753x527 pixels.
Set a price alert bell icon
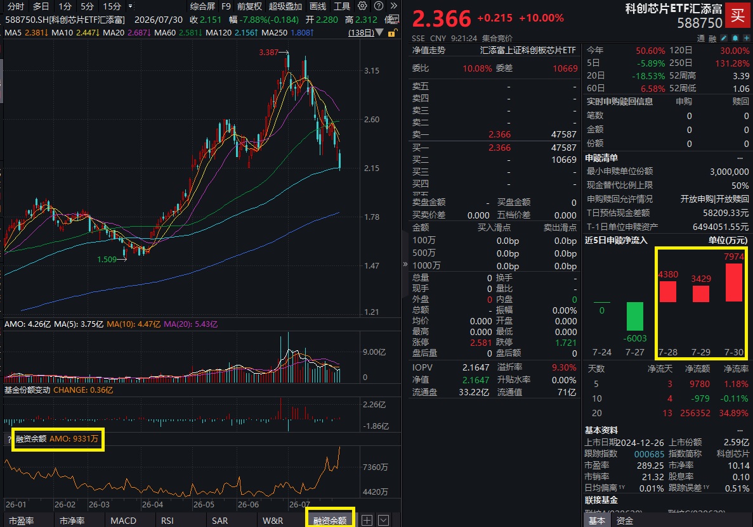(735, 38)
